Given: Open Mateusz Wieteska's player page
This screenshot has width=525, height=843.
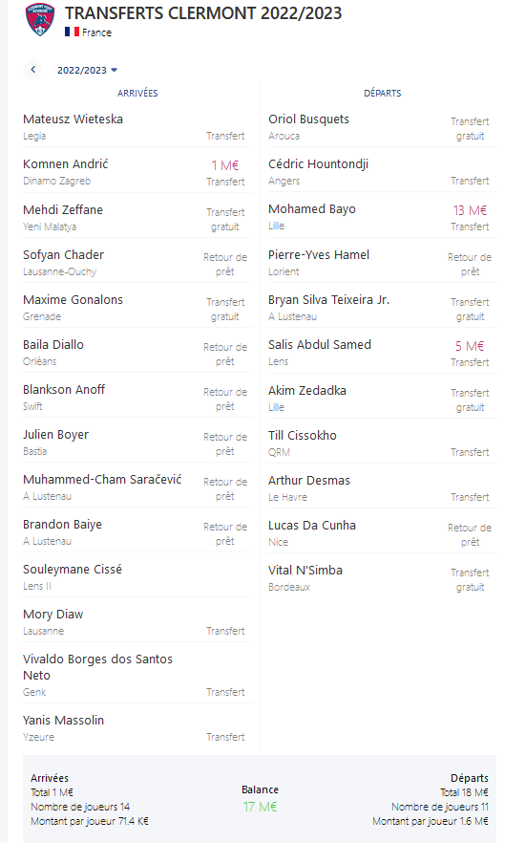Looking at the screenshot, I should (x=73, y=119).
